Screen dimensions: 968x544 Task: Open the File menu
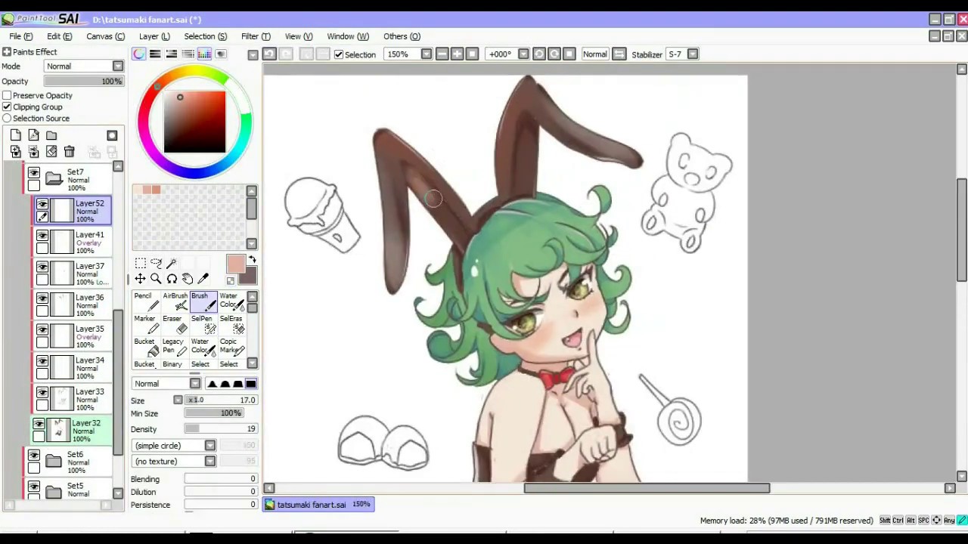(20, 36)
